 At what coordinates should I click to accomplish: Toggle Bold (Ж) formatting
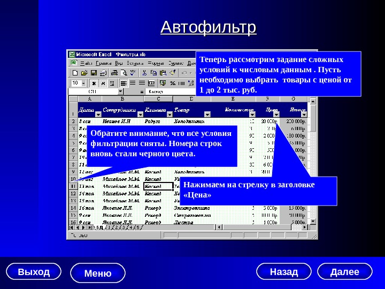94,83
